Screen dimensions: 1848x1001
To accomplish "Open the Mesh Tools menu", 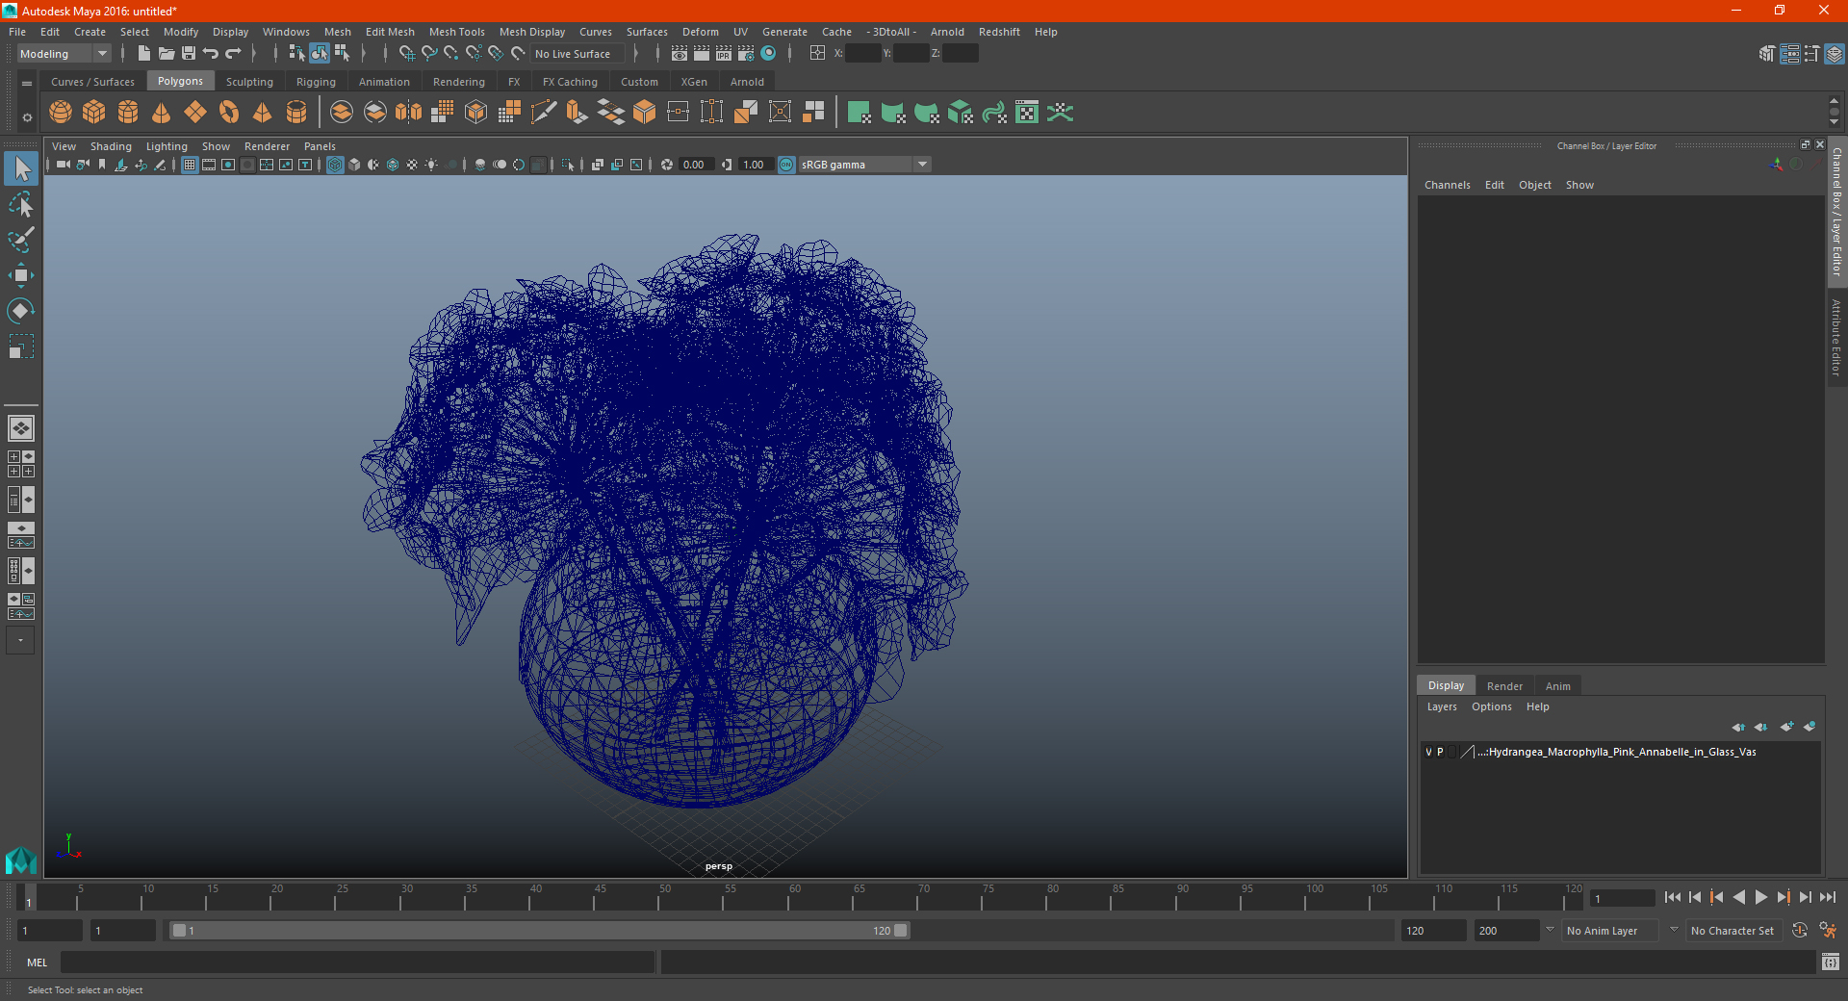I will point(457,32).
